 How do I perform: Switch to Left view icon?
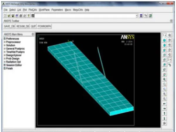[x=164, y=70]
